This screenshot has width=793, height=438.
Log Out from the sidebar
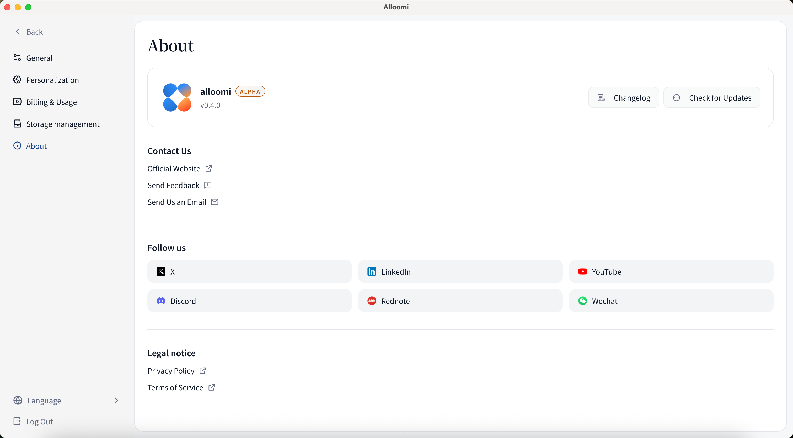[x=39, y=421]
